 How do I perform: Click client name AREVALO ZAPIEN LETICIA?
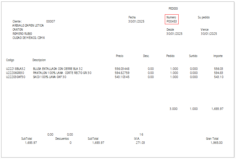[28, 25]
